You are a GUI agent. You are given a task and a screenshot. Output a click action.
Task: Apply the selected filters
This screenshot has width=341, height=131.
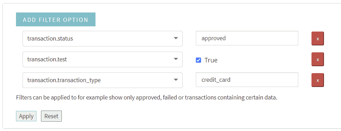click(x=26, y=116)
